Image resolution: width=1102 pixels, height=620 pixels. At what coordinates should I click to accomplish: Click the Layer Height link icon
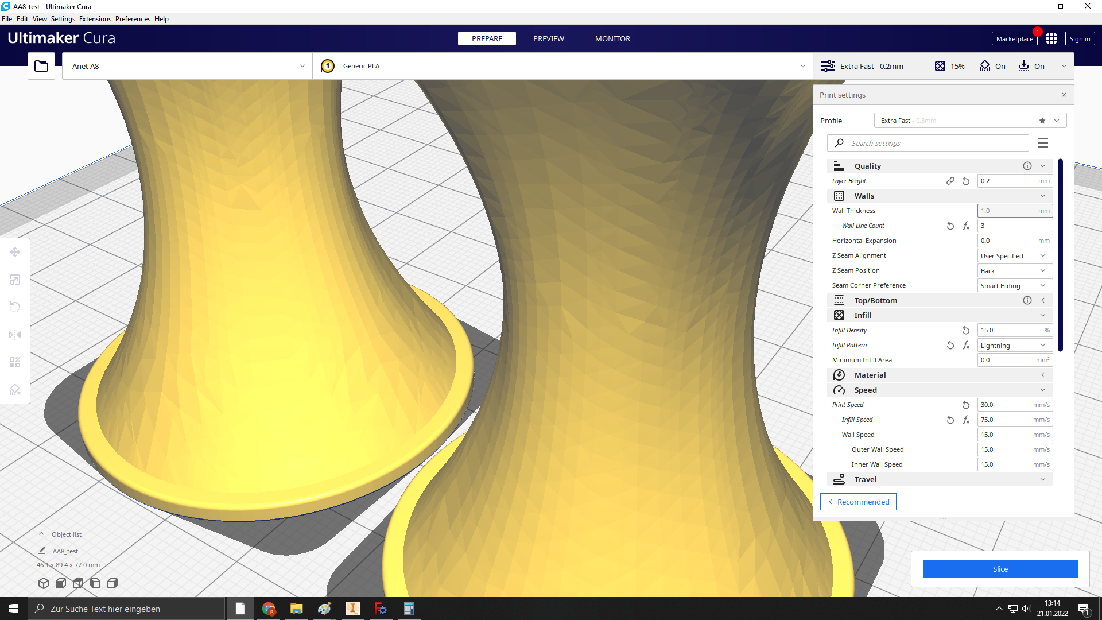950,181
